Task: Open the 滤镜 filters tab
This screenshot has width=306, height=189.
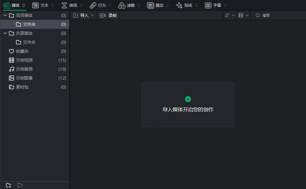Action: pos(126,5)
